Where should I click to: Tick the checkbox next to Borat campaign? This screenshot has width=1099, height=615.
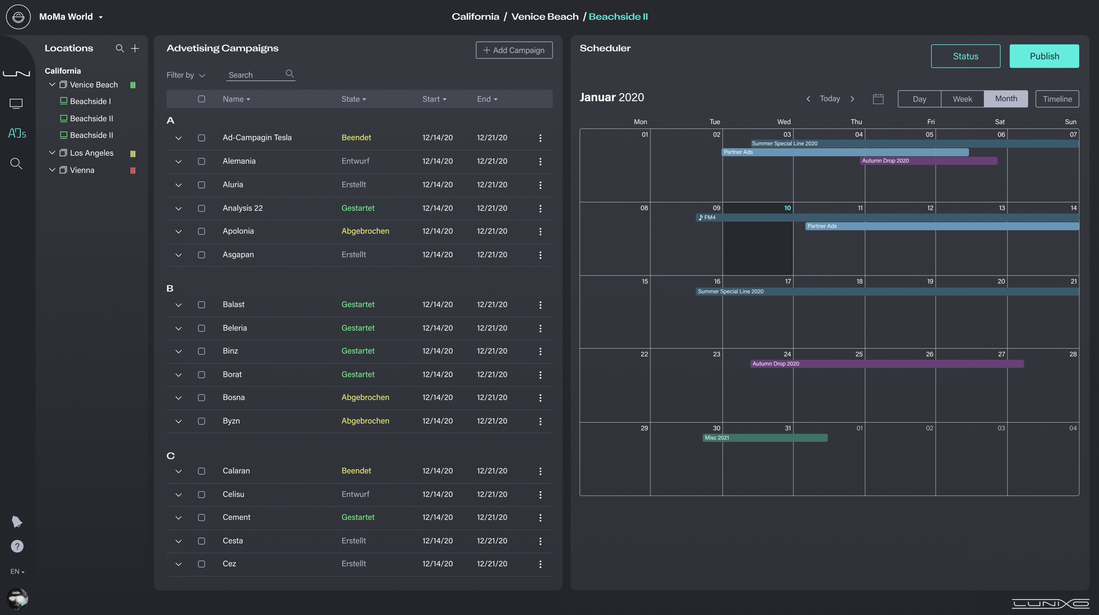(202, 375)
